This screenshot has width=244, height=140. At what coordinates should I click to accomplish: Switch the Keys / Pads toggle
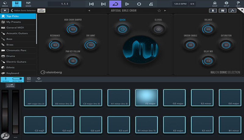(x=17, y=79)
